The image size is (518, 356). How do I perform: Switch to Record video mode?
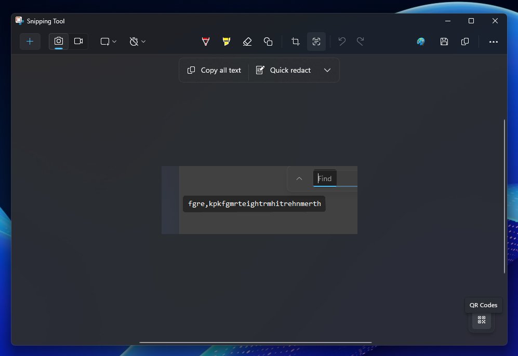[78, 42]
